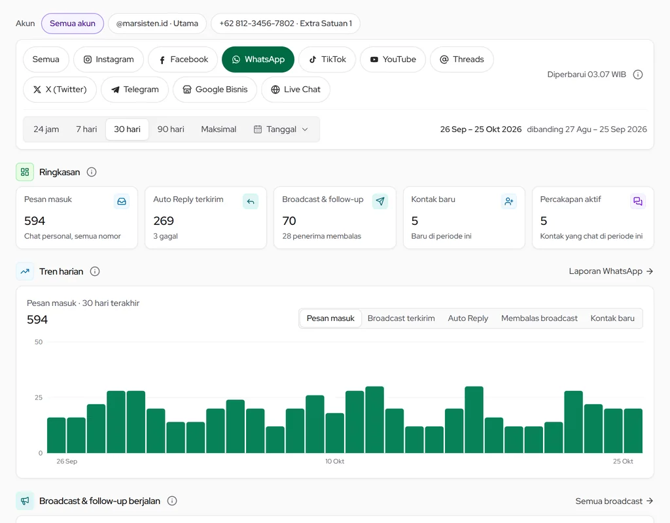
Task: Set period to 24 jam
Action: point(46,129)
